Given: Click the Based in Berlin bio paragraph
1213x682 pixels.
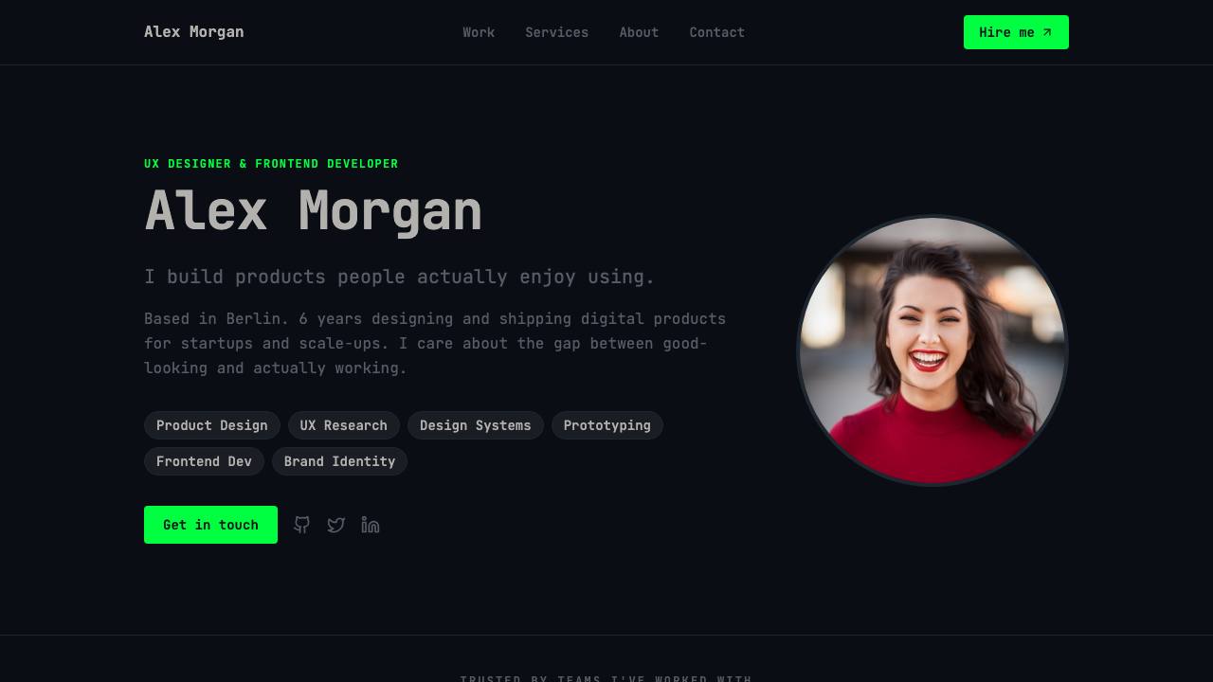Looking at the screenshot, I should click(435, 343).
